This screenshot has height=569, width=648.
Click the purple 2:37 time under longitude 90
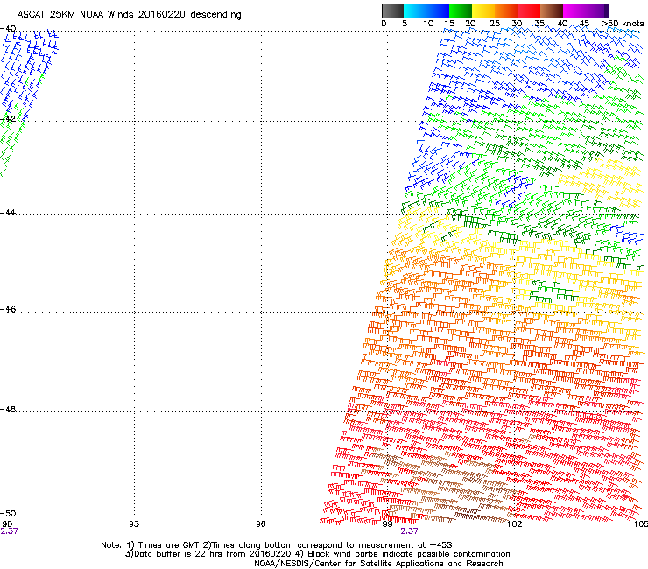point(9,531)
